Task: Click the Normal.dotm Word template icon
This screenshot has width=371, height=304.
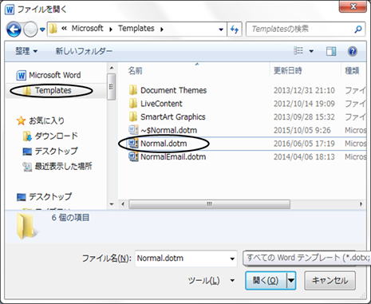Action: coord(133,144)
